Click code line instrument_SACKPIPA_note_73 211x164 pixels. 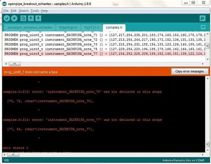tap(105, 44)
